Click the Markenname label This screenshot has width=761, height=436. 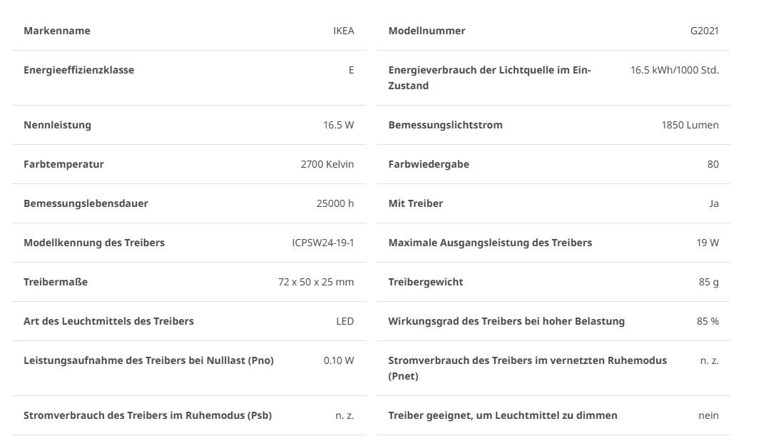pos(57,31)
